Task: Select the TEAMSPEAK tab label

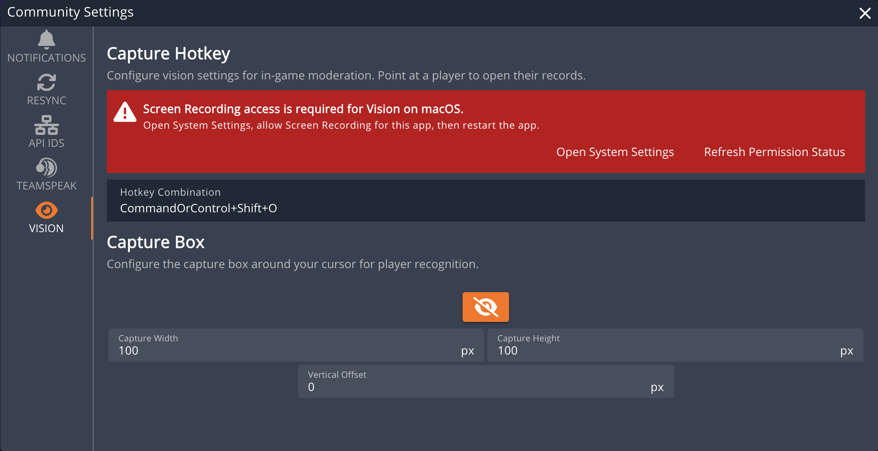Action: point(46,186)
